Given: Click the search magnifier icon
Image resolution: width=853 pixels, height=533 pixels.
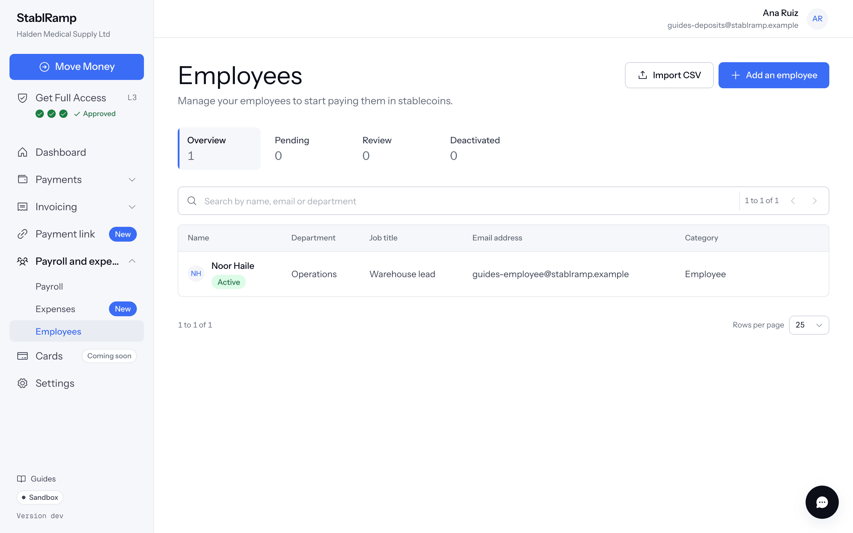Looking at the screenshot, I should tap(192, 201).
